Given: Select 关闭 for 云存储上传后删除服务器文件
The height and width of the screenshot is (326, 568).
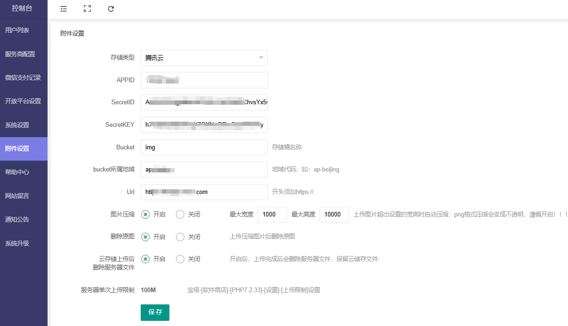Looking at the screenshot, I should (x=180, y=259).
